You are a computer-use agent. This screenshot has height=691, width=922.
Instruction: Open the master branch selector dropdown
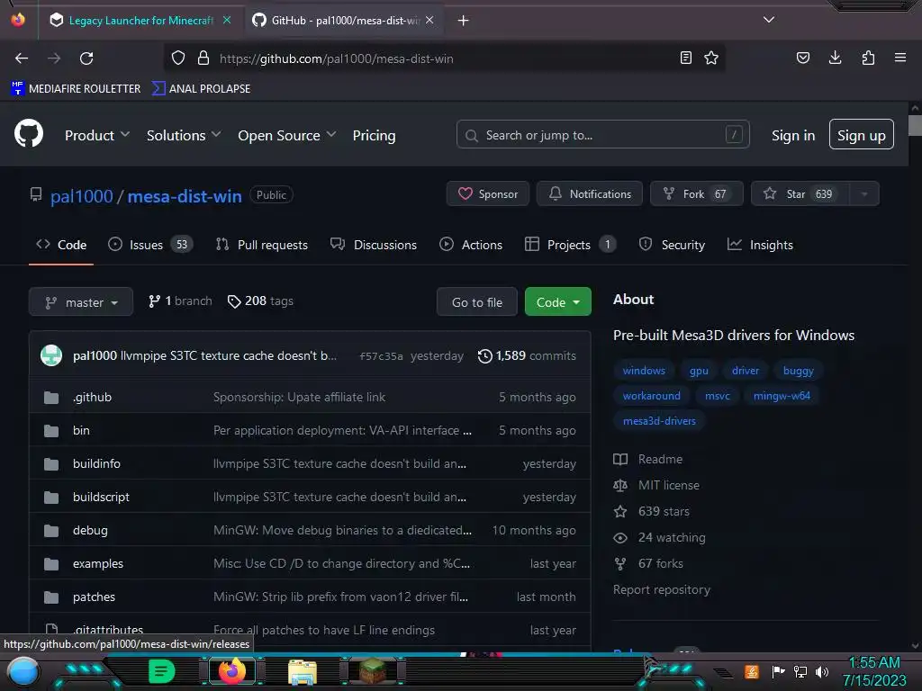click(81, 302)
